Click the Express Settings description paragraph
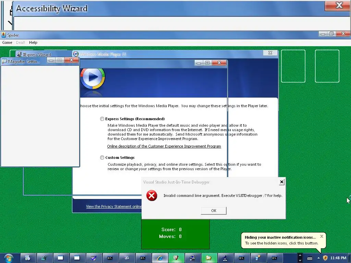 coord(182,132)
